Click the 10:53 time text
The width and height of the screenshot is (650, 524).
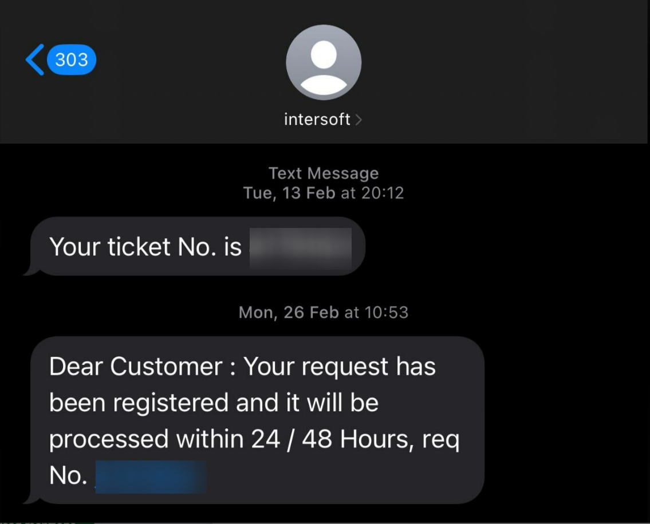(385, 312)
